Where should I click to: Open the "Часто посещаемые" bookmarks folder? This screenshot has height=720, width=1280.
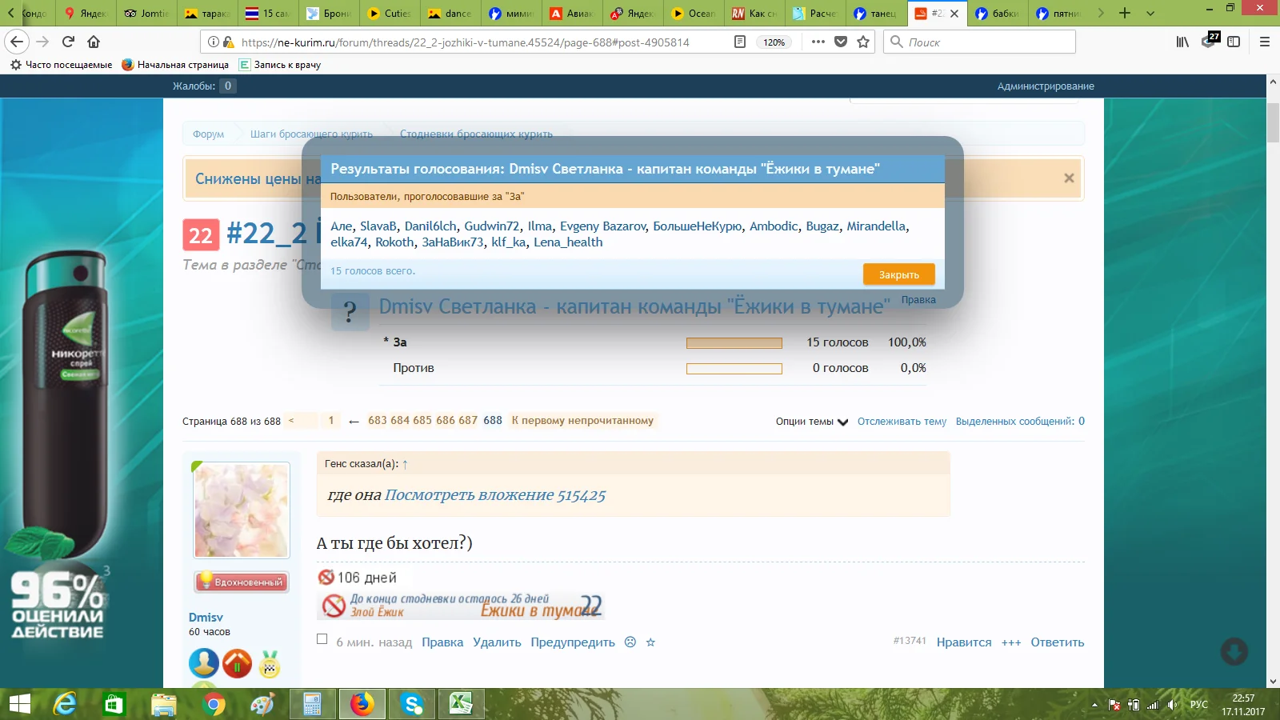tap(61, 65)
